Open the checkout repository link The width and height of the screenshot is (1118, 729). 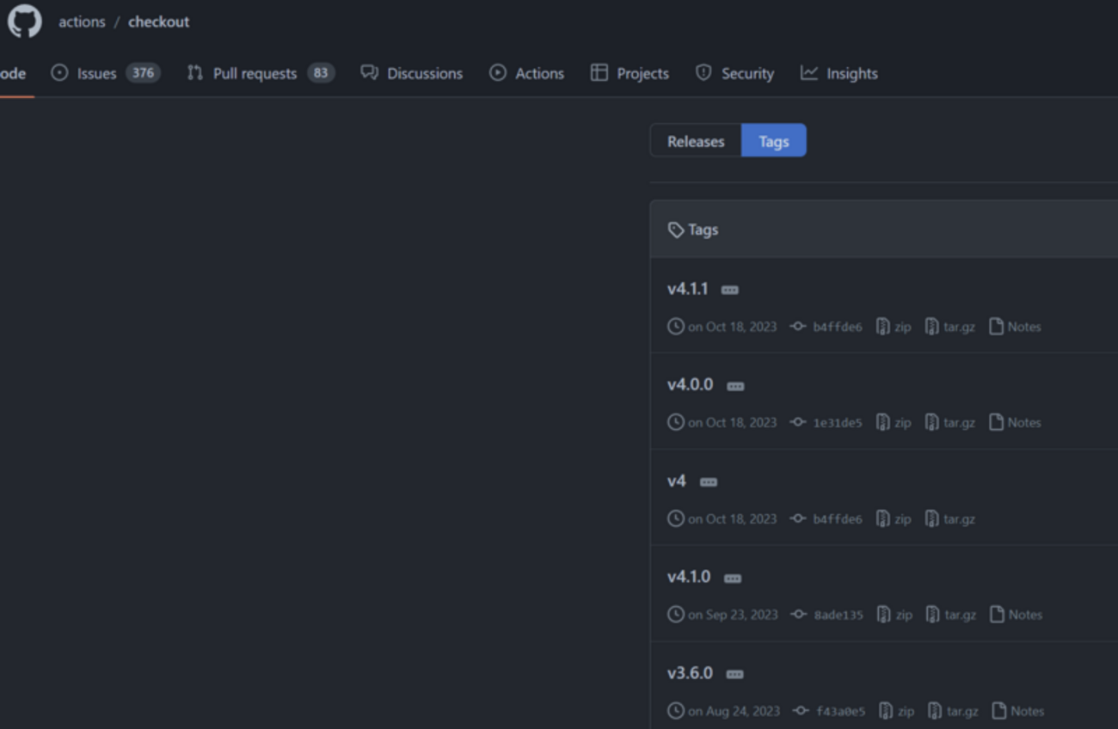[x=158, y=21]
